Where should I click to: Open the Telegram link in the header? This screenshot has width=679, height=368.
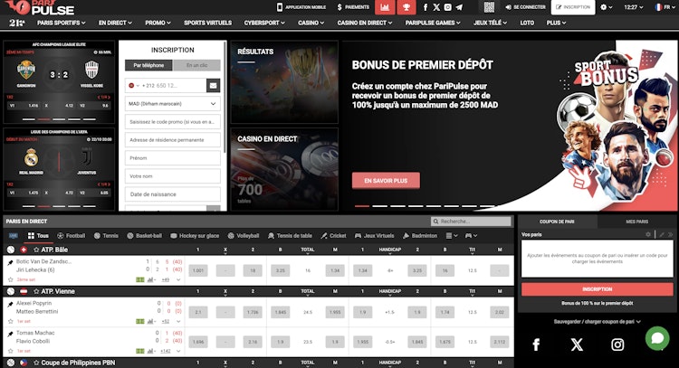(x=459, y=6)
